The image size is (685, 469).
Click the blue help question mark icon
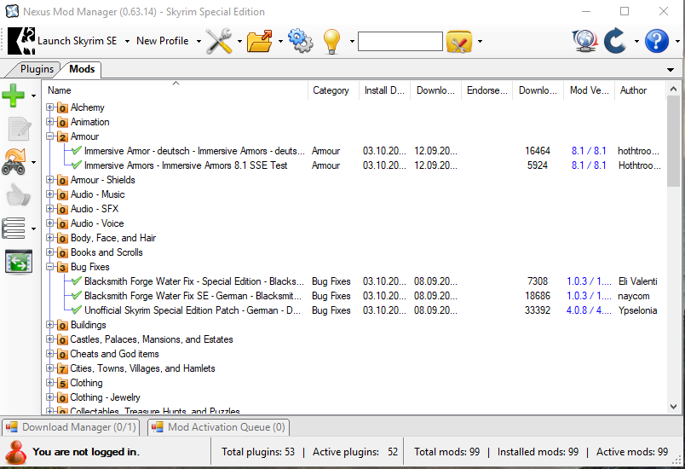tap(657, 41)
